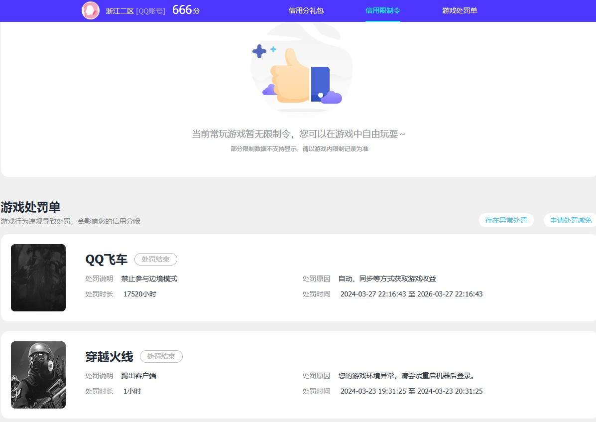Click 穿越火线 penalty time 2024-03-23 range
This screenshot has height=422, width=596.
click(412, 391)
